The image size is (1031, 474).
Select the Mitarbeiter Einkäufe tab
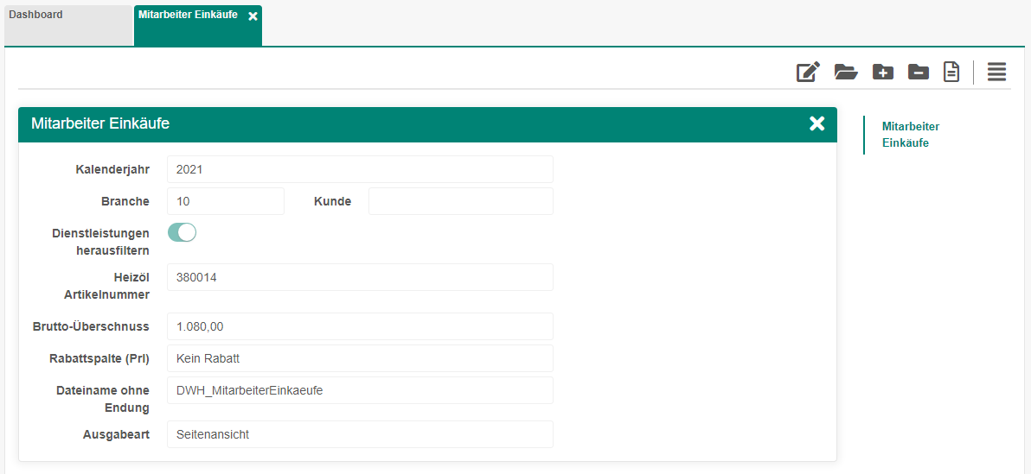[188, 16]
